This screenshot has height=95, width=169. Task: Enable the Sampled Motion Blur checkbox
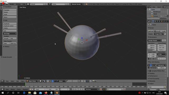pyautogui.click(x=150, y=71)
